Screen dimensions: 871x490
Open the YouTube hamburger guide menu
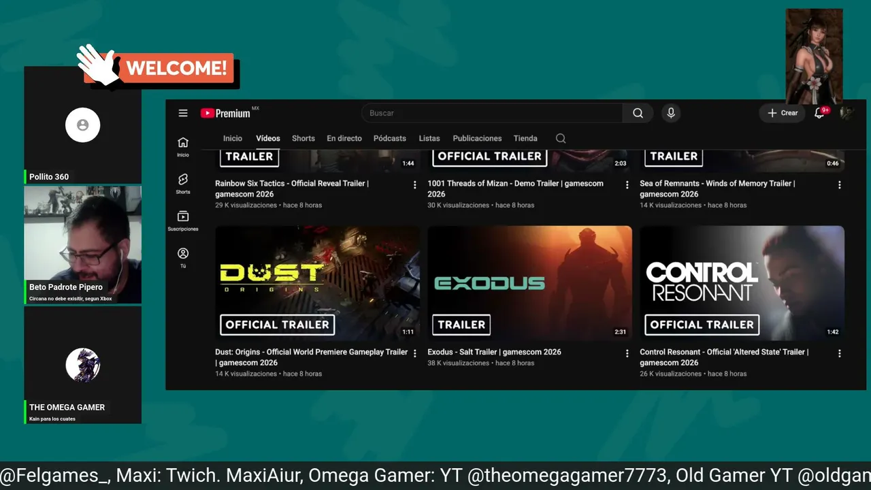pos(183,113)
